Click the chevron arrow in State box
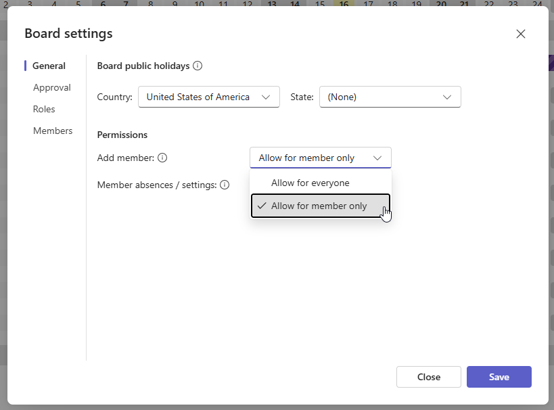The image size is (554, 410). click(x=447, y=97)
